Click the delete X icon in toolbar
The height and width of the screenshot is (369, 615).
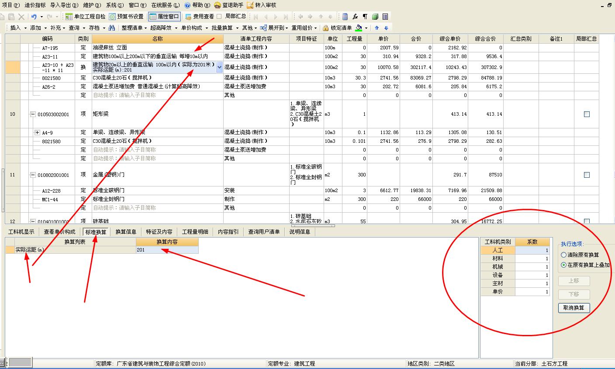pos(21,17)
